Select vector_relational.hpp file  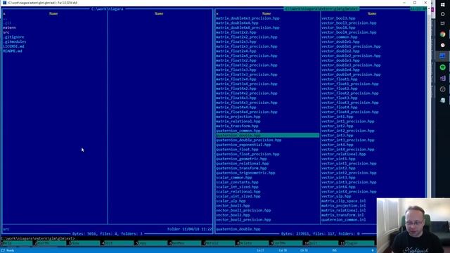pyautogui.click(x=344, y=154)
